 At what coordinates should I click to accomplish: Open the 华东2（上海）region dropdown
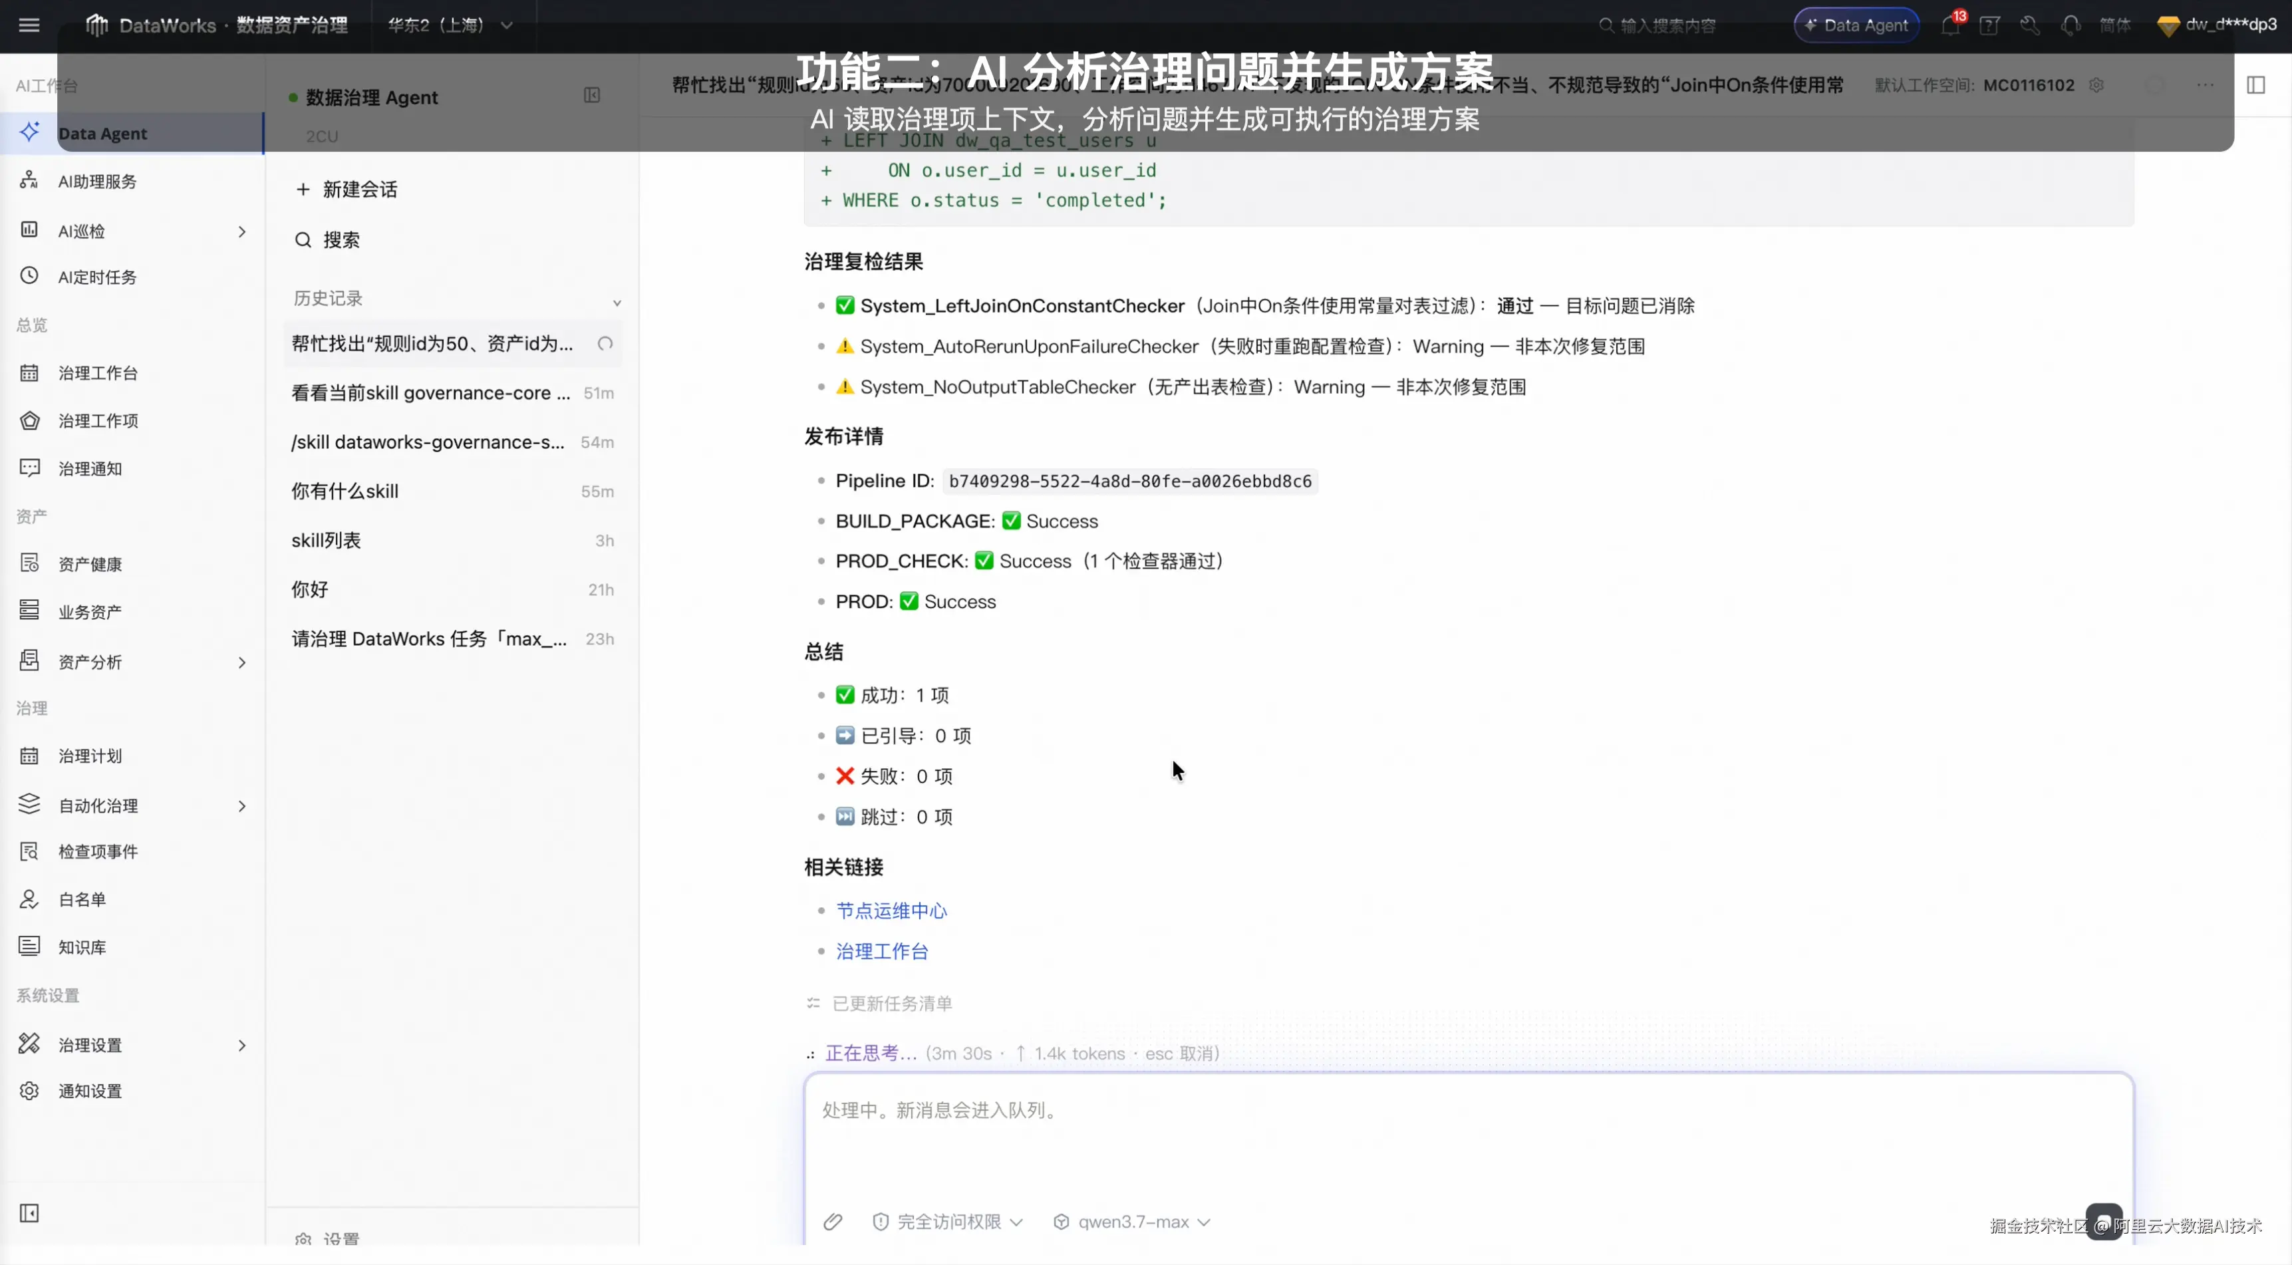(x=450, y=25)
